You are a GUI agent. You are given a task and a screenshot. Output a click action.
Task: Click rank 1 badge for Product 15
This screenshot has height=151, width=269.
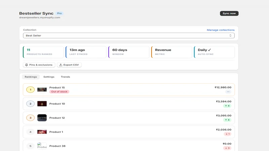[x=30, y=90]
